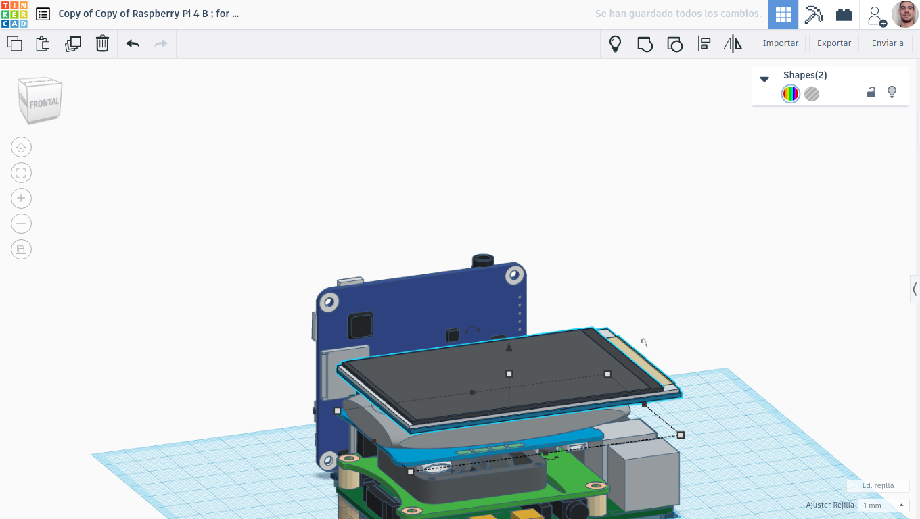Click the curved rotation handle near display corner
Screen dimensions: 920x519
pyautogui.click(x=644, y=343)
